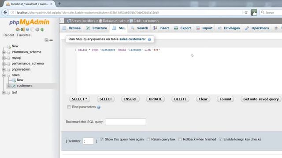Viewport: 282px width, 158px height.
Task: Click the site info icon in address bar
Action: (x=12, y=13)
